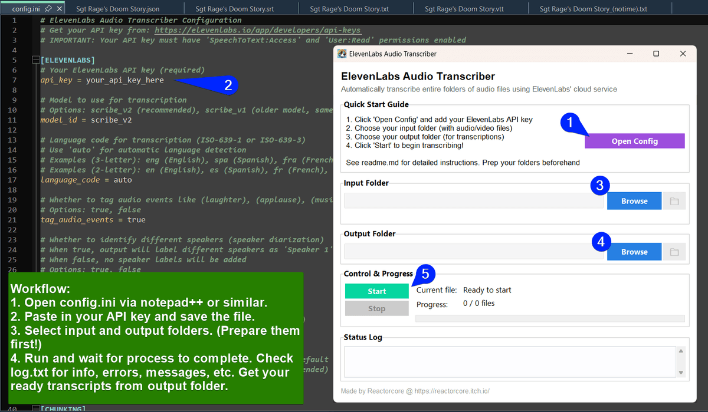Close the config.ini tab
The width and height of the screenshot is (708, 412).
[59, 9]
